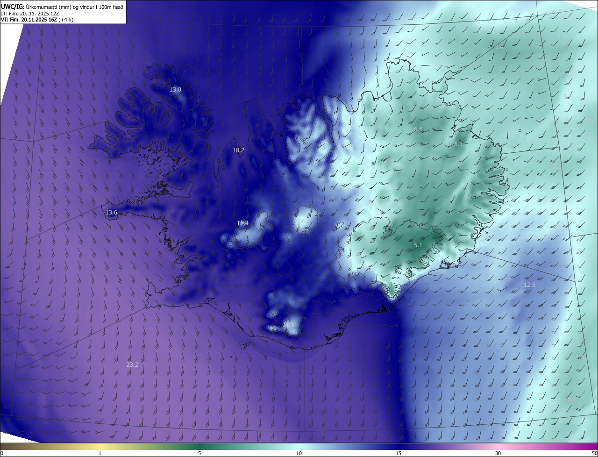The height and width of the screenshot is (457, 598).
Task: Click the 6.1 precipitation value label
Action: coord(458,144)
